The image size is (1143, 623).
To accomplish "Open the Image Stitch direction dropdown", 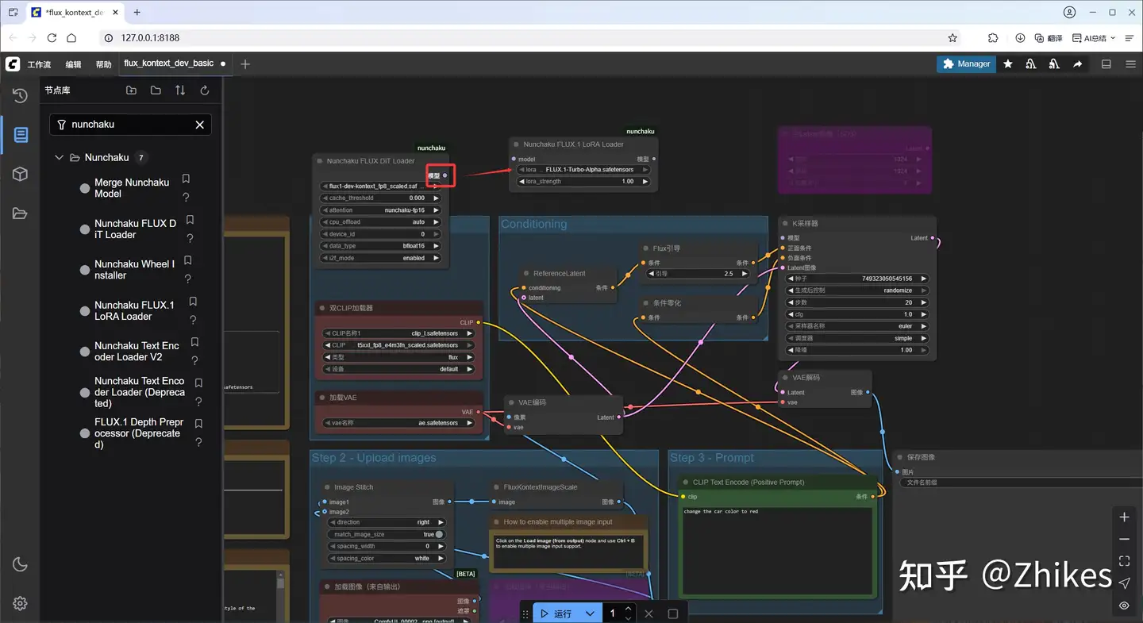I will pyautogui.click(x=387, y=522).
